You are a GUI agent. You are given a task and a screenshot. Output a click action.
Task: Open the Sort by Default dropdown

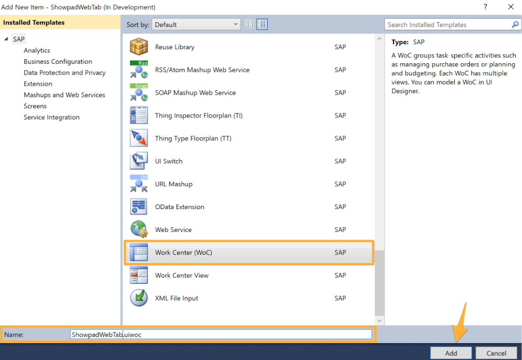(x=196, y=25)
